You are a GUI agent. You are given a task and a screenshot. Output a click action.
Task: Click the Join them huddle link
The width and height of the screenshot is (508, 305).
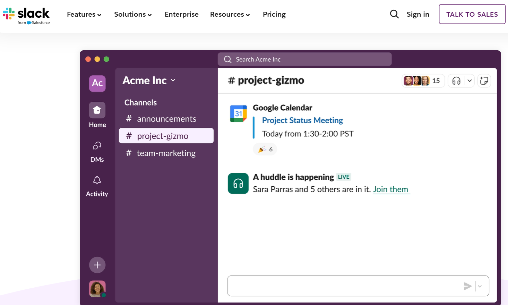[391, 189]
